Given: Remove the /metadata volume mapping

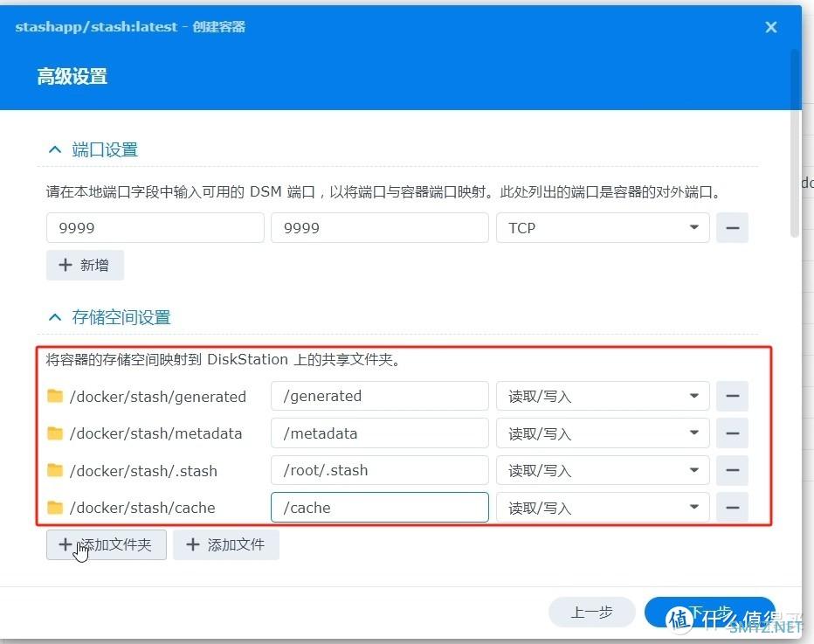Looking at the screenshot, I should (732, 433).
